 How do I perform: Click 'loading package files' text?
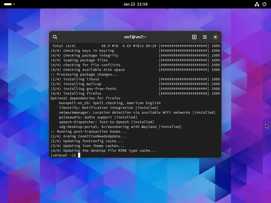(85, 60)
